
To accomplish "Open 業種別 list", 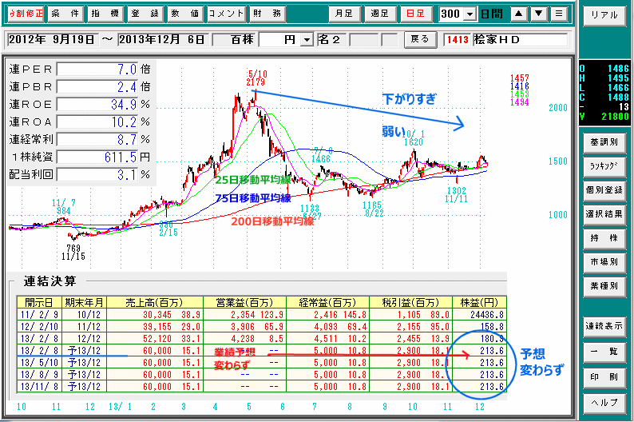I will coord(604,285).
